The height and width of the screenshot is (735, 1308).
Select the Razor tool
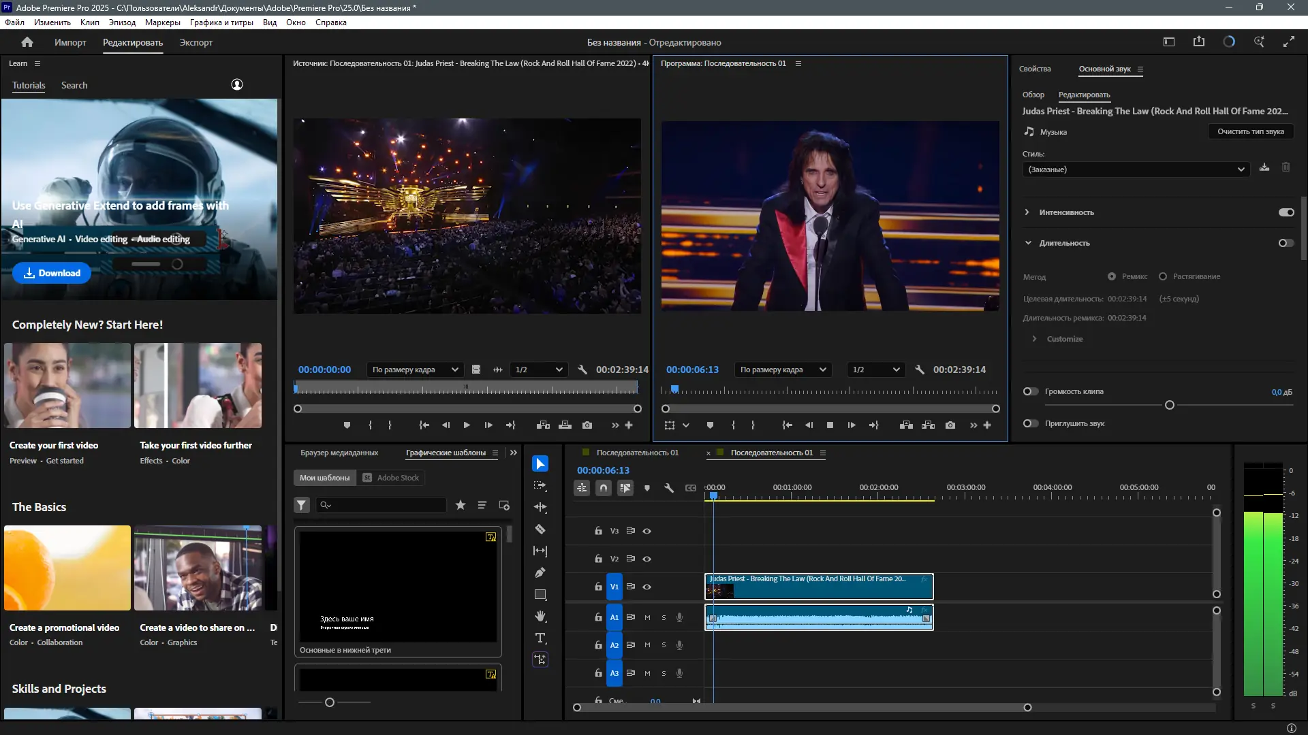point(540,529)
